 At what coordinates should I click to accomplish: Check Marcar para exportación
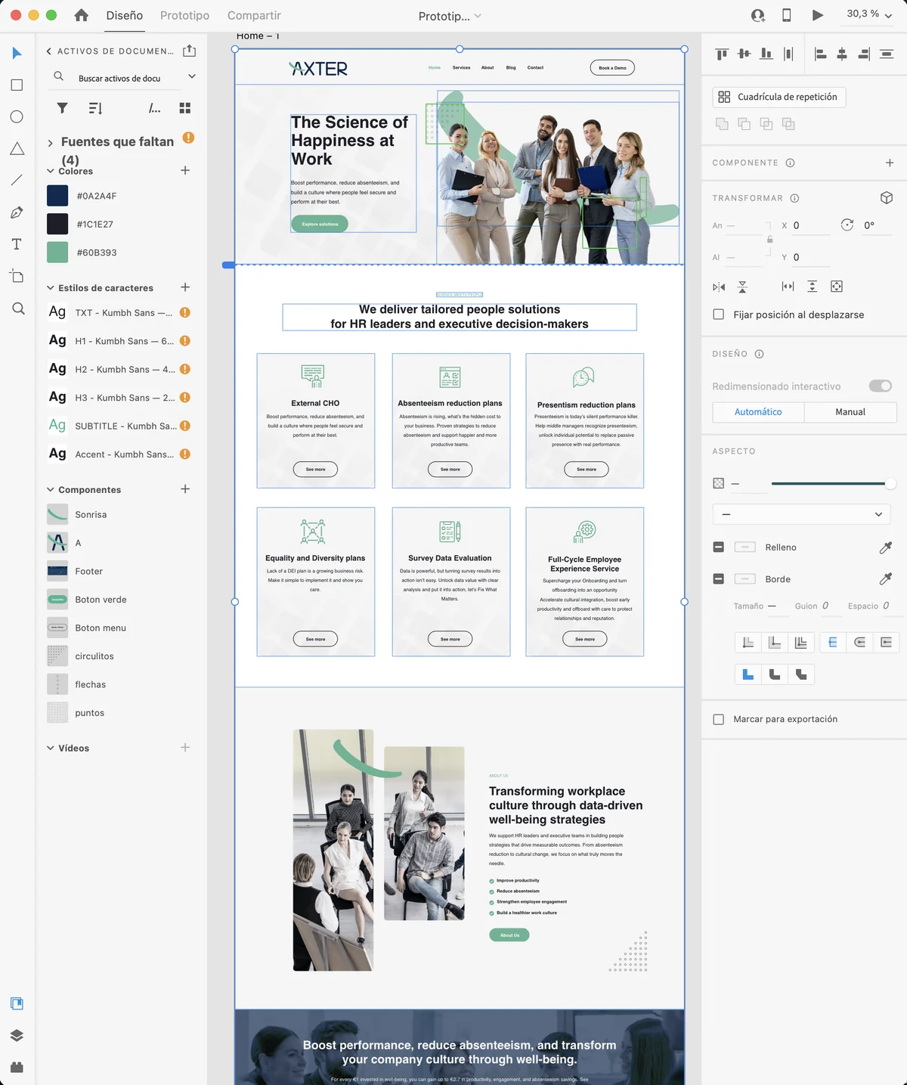(719, 719)
